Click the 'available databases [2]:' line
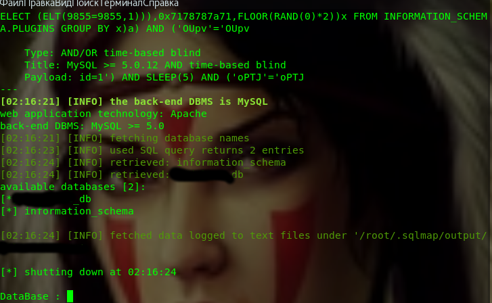The height and width of the screenshot is (303, 492). pos(73,187)
